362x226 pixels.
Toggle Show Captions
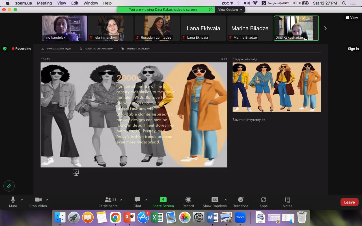click(215, 200)
